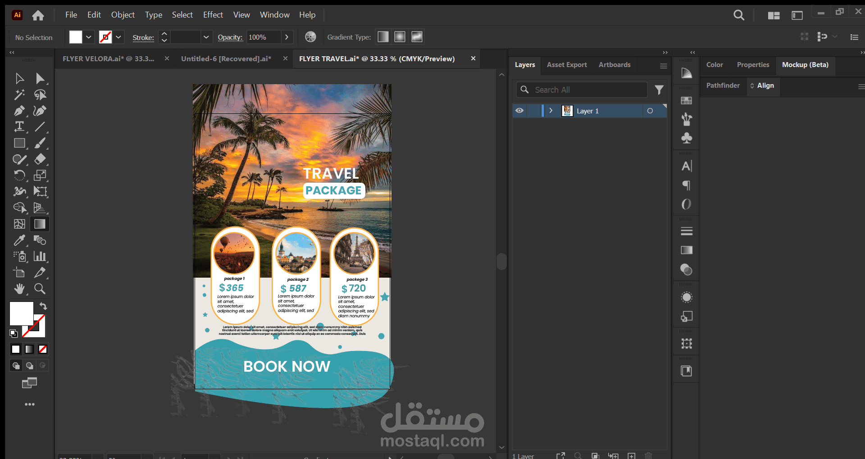
Task: Select the Scale tool
Action: coord(40,175)
